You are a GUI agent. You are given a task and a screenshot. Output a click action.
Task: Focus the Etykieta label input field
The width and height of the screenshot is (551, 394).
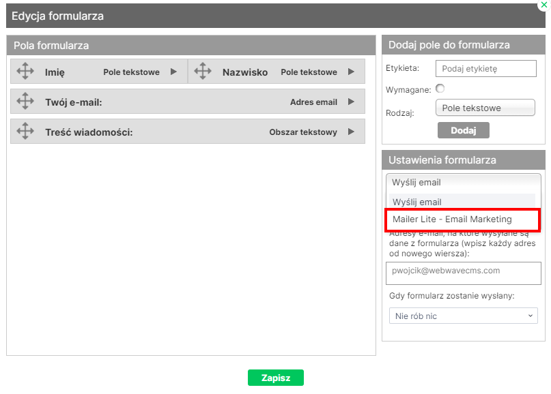click(485, 69)
